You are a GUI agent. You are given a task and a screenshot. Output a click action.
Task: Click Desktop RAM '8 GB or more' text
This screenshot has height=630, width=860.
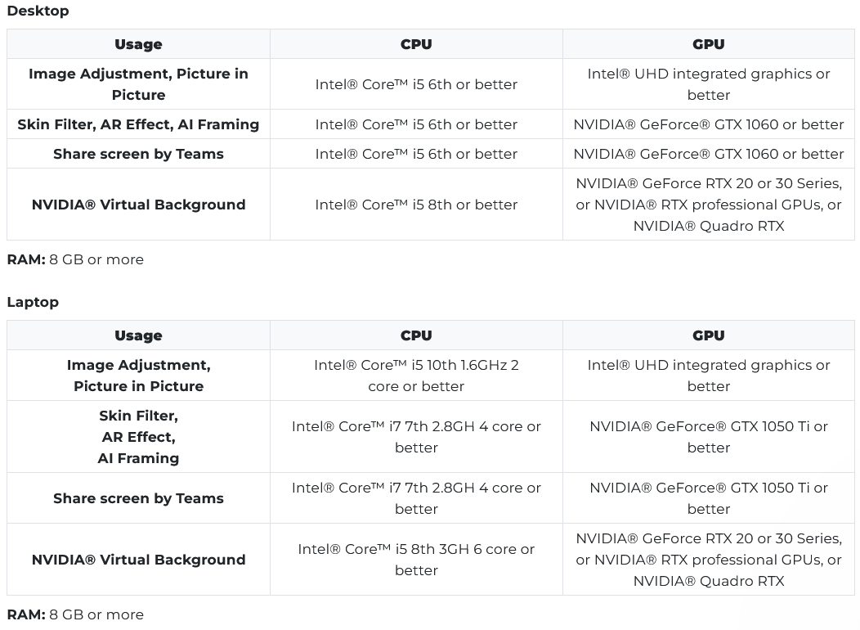(96, 259)
